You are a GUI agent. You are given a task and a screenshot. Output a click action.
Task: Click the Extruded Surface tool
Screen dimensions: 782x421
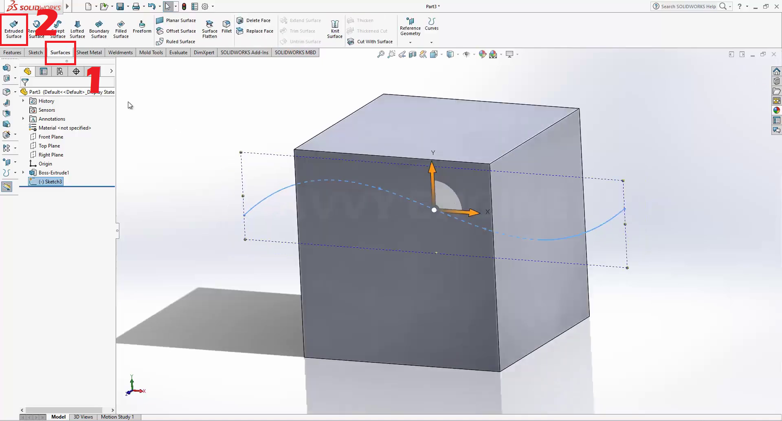click(14, 29)
